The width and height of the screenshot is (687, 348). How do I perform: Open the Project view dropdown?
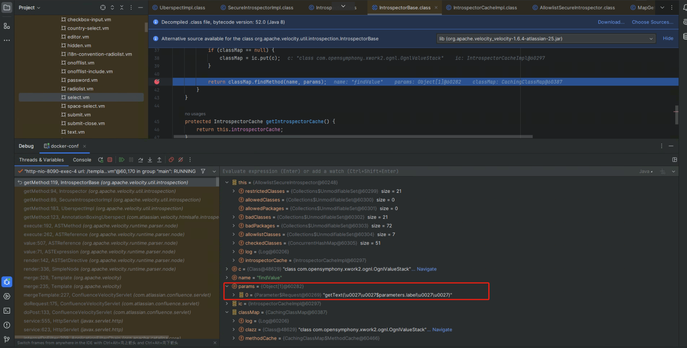tap(29, 8)
